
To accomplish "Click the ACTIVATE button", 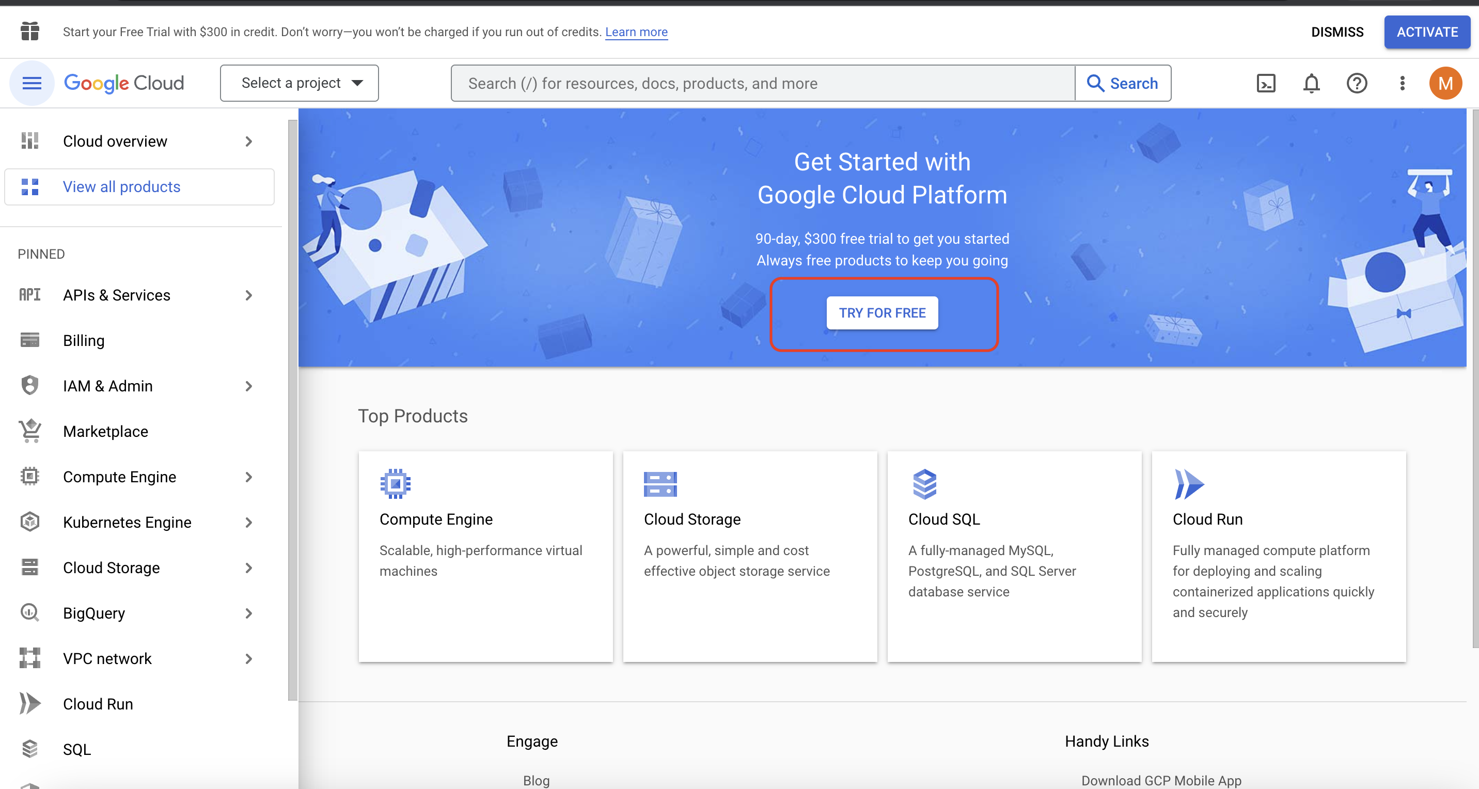I will 1427,32.
